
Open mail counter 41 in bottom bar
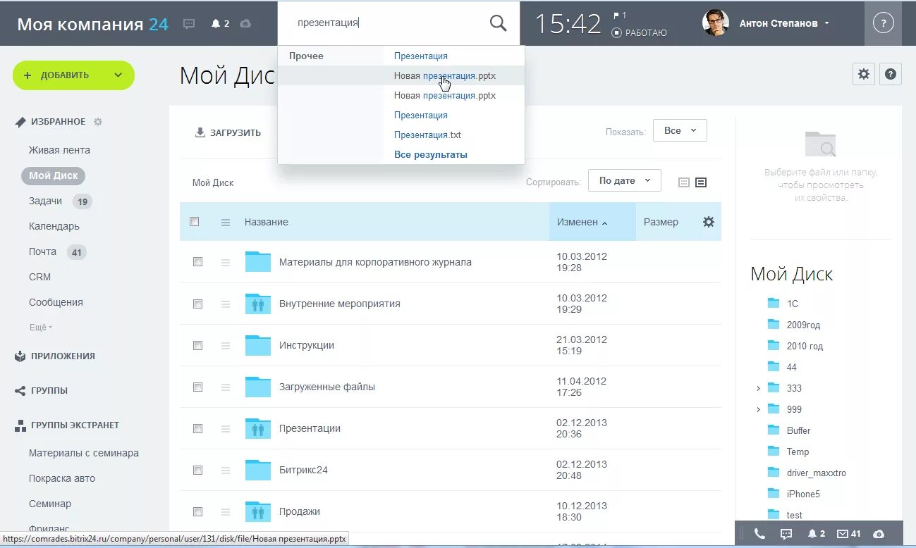click(849, 534)
